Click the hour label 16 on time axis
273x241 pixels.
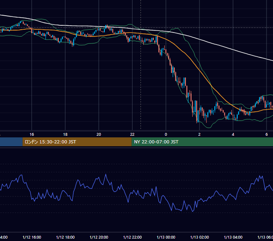point(32,135)
